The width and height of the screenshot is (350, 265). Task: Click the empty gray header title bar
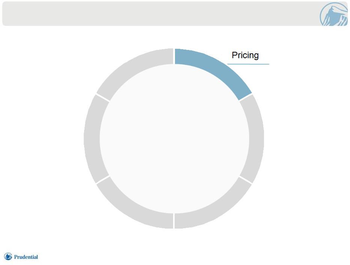click(x=161, y=14)
